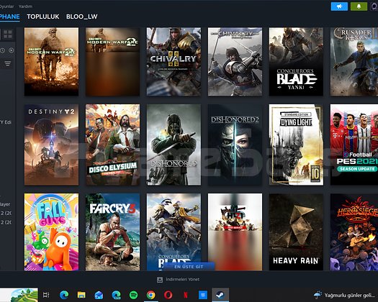Click the blue announcements megaphone button
This screenshot has height=302, width=378.
[339, 6]
